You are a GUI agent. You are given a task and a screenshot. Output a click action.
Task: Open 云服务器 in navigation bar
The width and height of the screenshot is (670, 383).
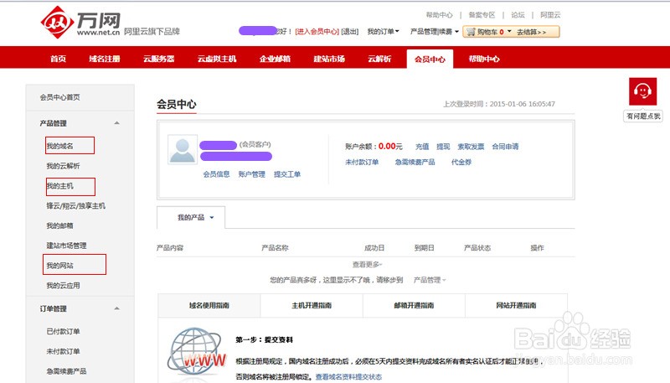158,59
